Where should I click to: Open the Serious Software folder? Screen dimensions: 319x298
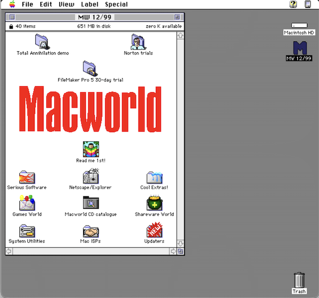27,177
